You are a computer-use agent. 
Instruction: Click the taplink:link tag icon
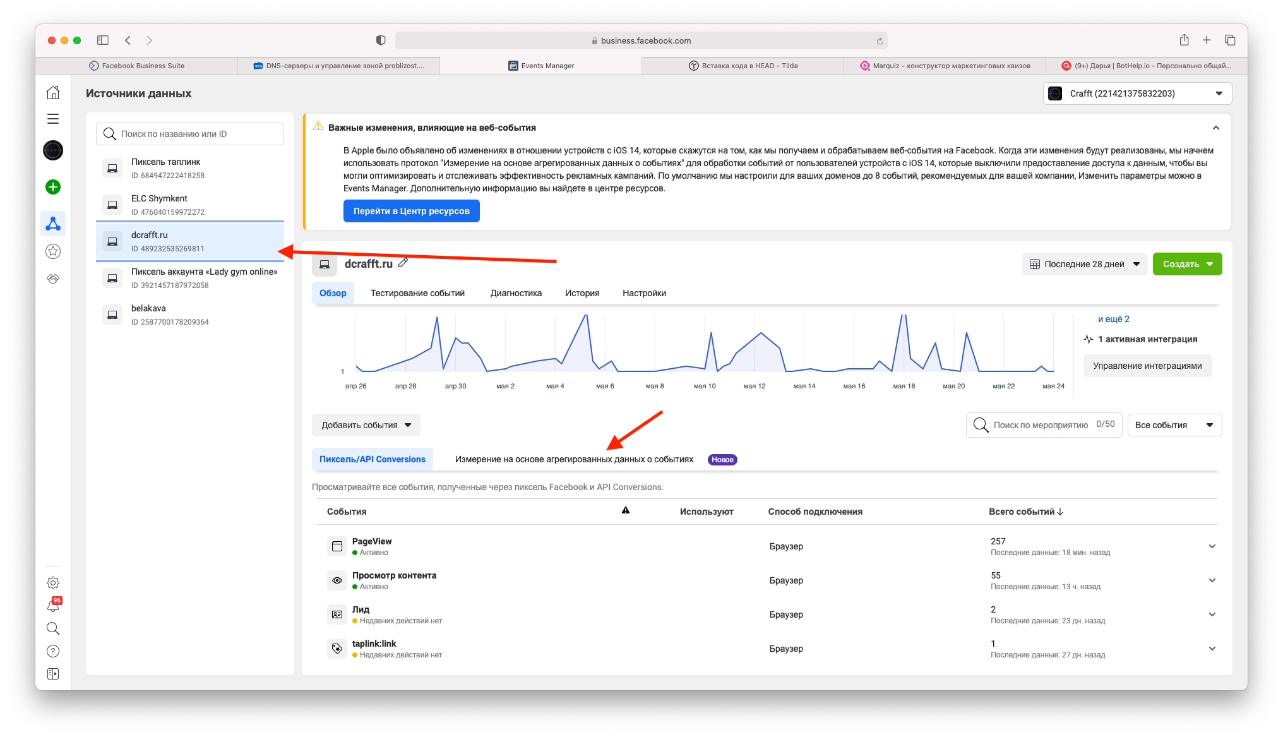click(337, 649)
